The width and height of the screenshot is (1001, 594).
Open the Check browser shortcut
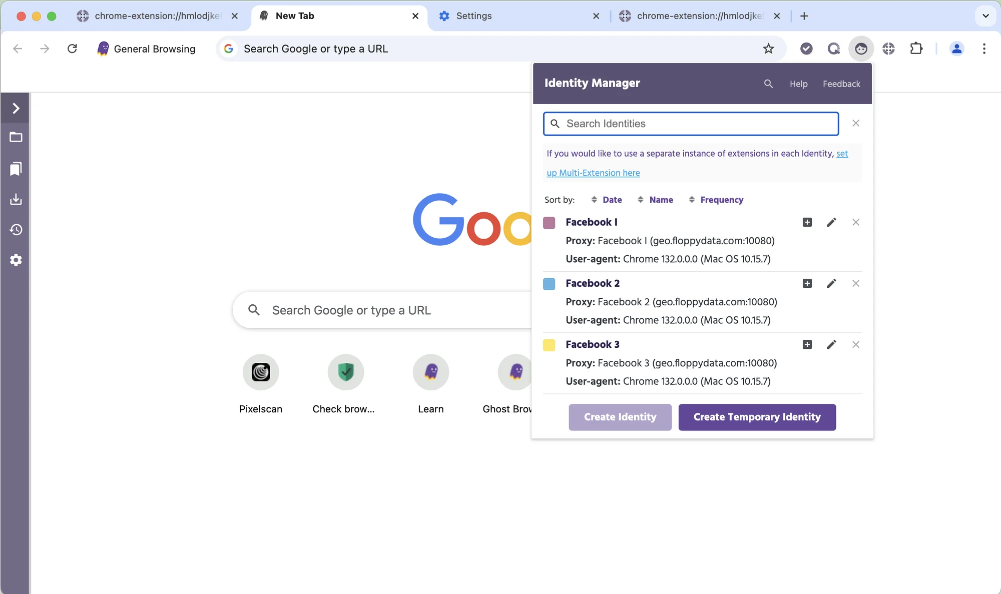point(345,384)
